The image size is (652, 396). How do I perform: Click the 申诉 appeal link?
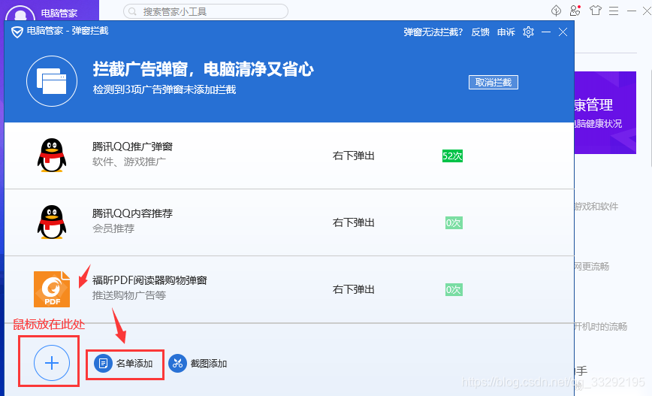pyautogui.click(x=506, y=32)
